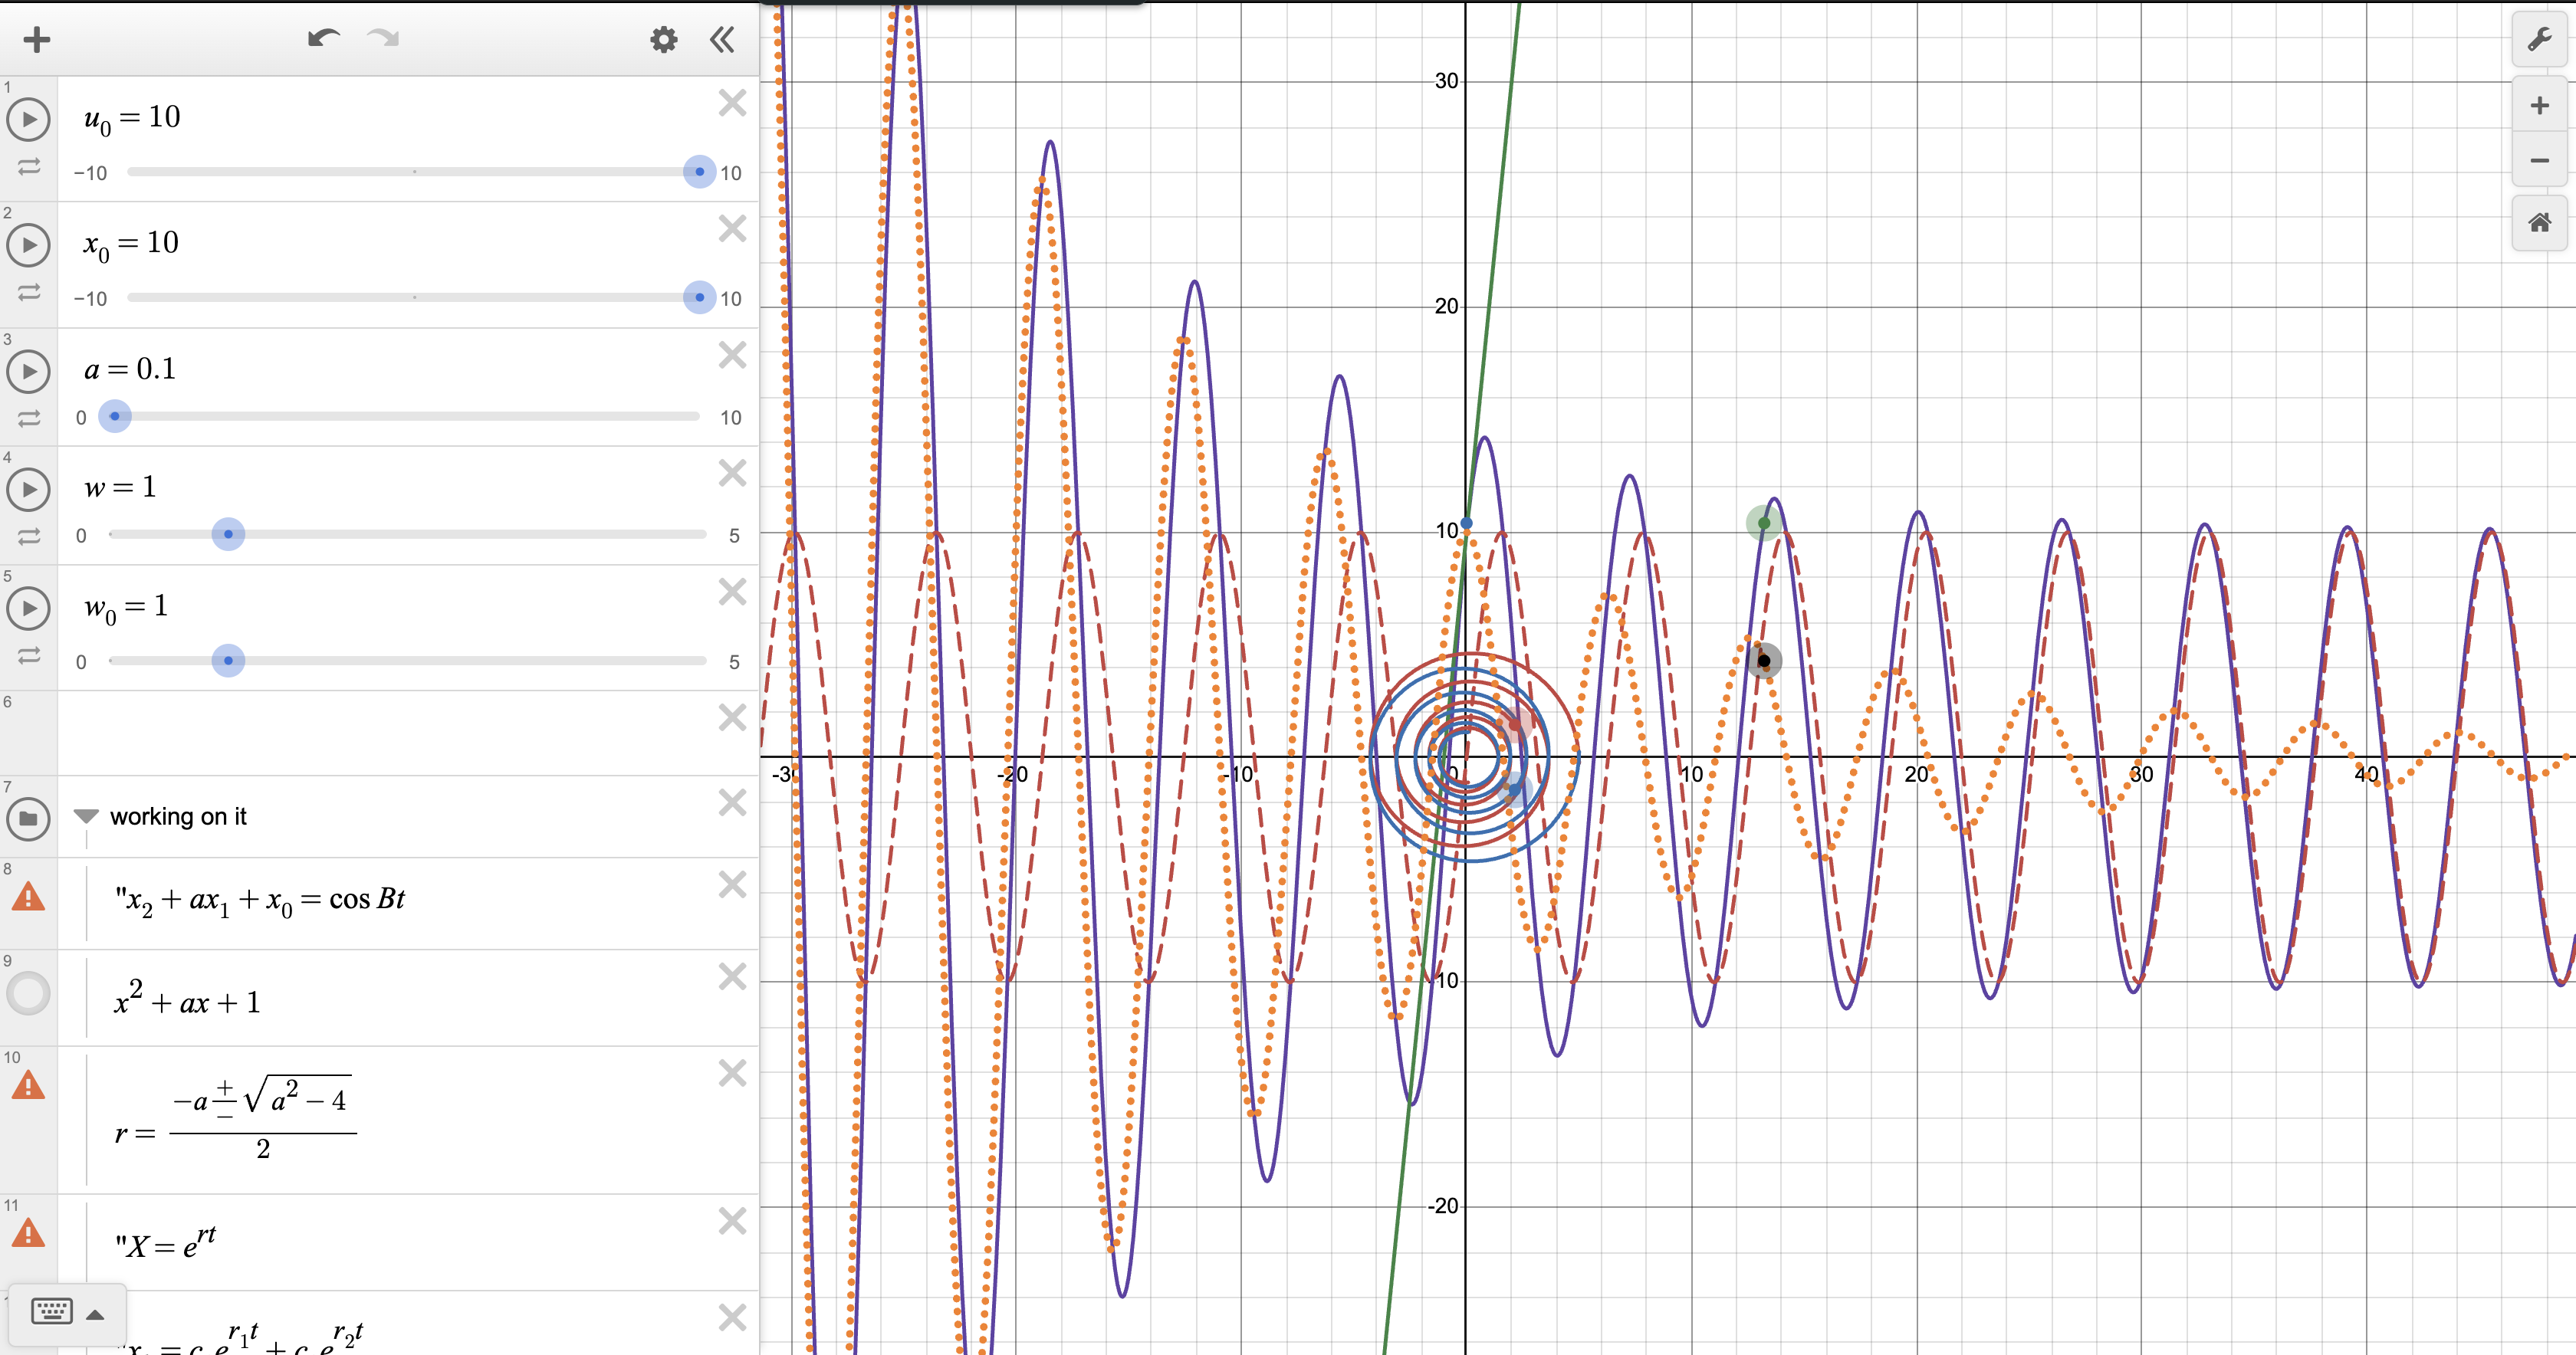This screenshot has height=1355, width=2576.
Task: Play the x0 slider animation
Action: [28, 245]
